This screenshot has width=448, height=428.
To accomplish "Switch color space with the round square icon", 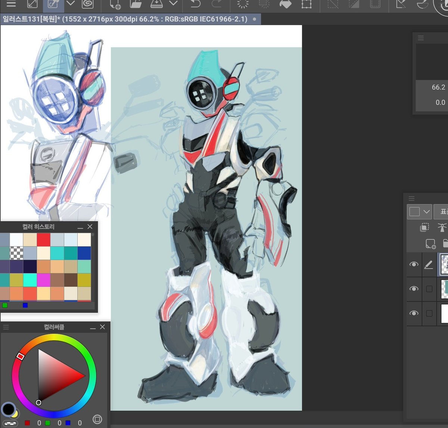I will tap(97, 419).
